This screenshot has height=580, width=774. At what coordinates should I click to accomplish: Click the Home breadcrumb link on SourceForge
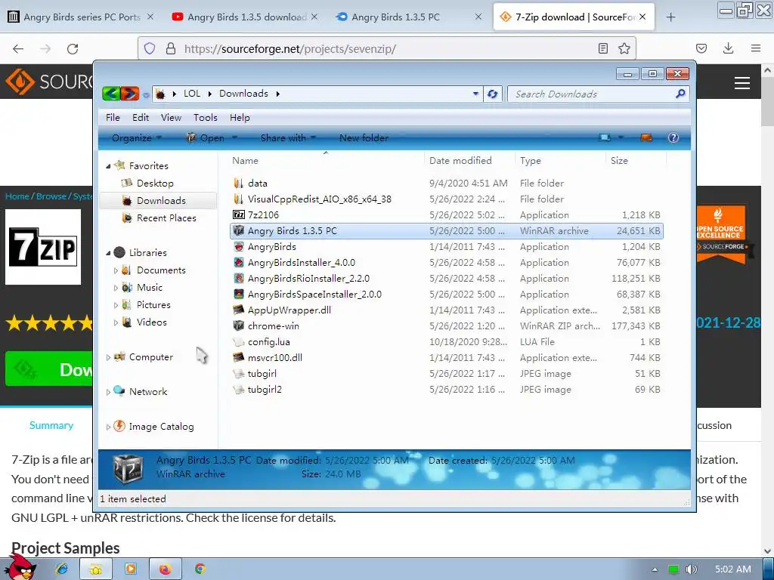(17, 196)
